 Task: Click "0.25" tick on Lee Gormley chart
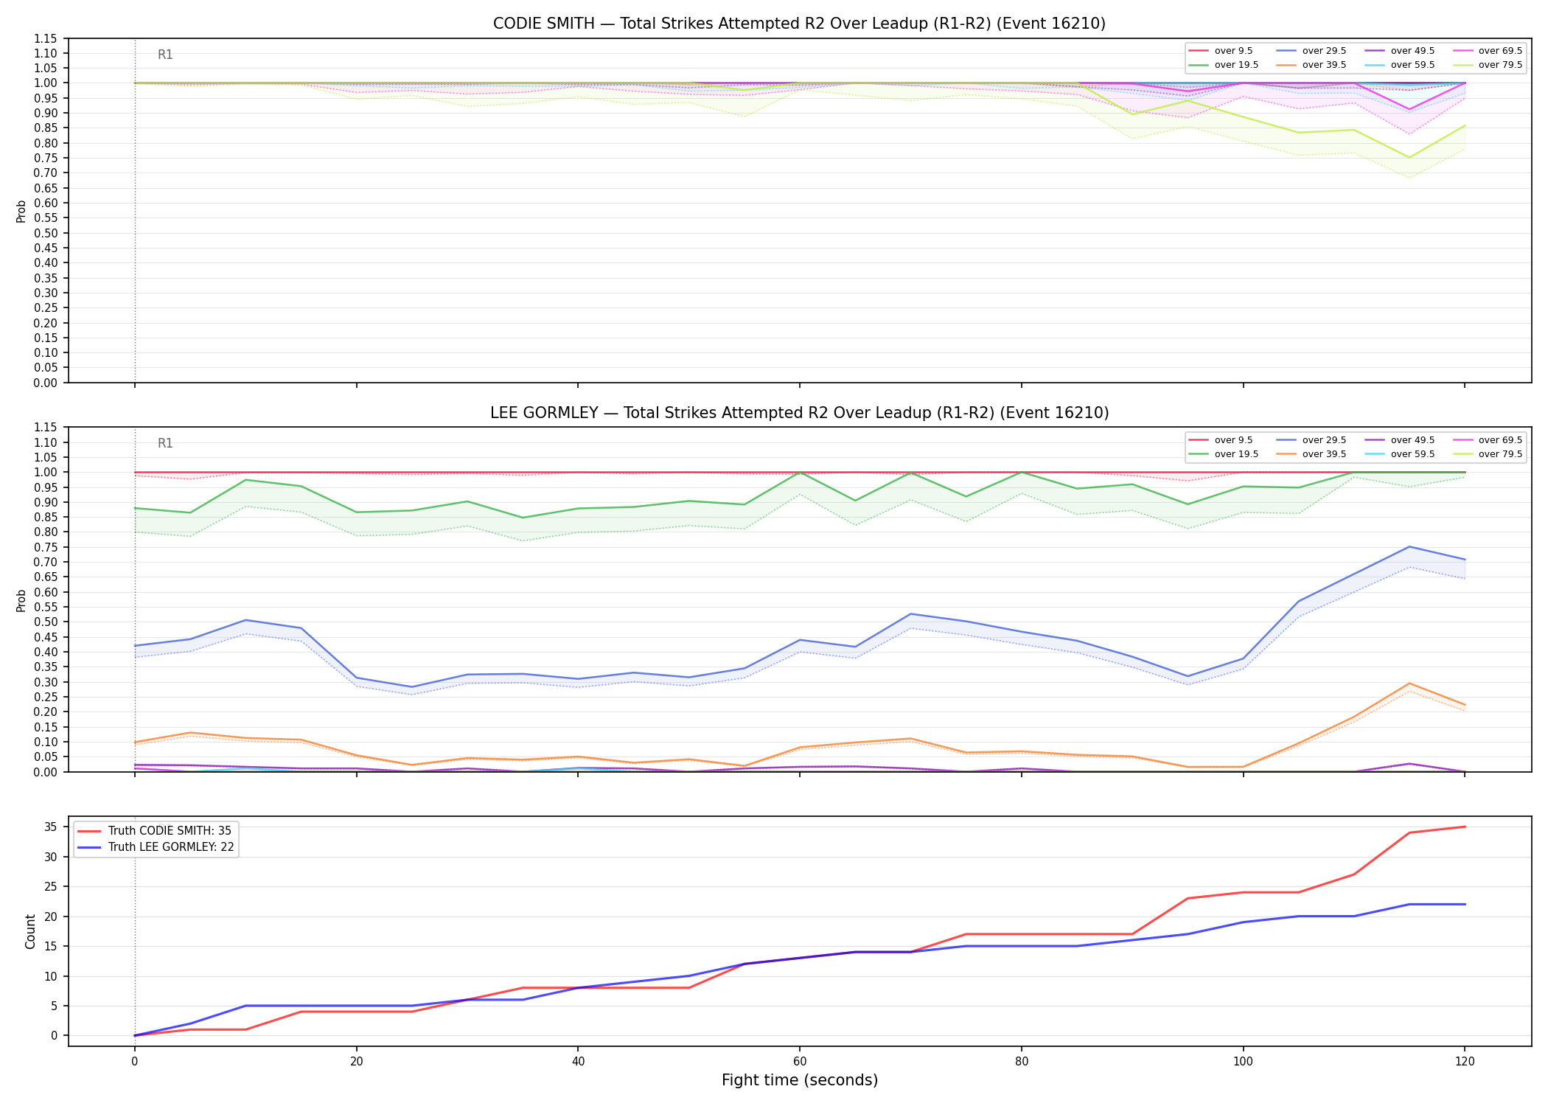pos(47,697)
